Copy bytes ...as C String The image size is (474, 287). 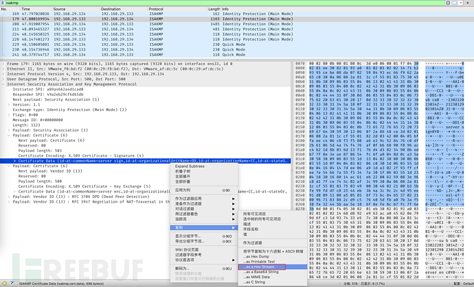273,282
